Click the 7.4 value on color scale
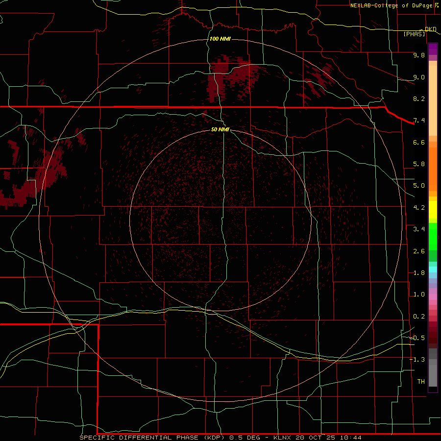 coord(419,121)
